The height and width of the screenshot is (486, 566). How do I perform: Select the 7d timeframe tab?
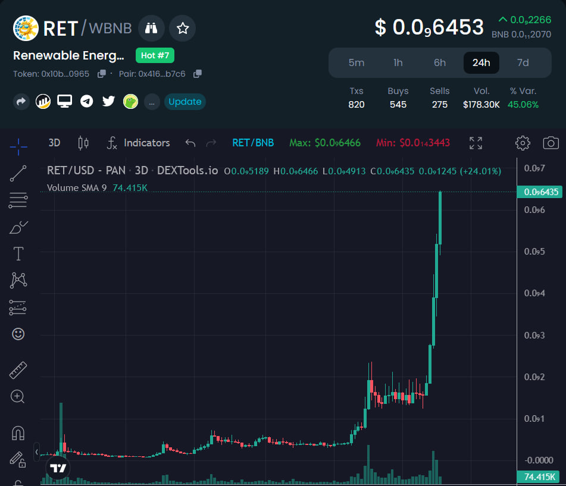(523, 63)
